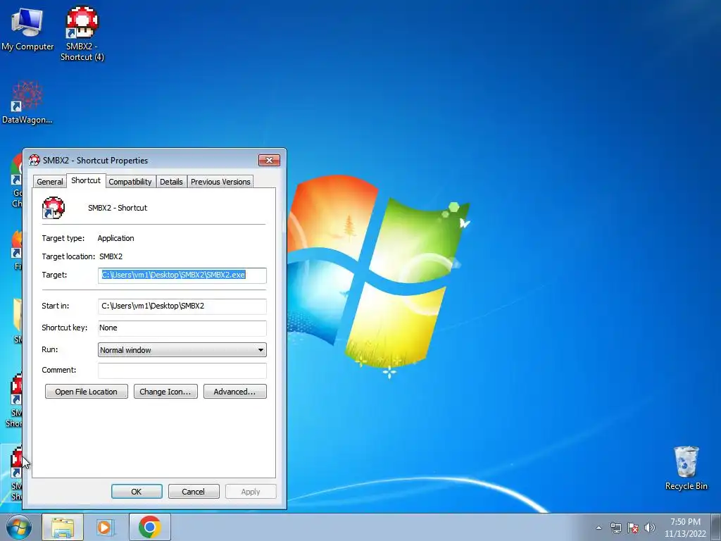Open My Computer desktop icon
Viewport: 721px width, 541px height.
click(27, 29)
